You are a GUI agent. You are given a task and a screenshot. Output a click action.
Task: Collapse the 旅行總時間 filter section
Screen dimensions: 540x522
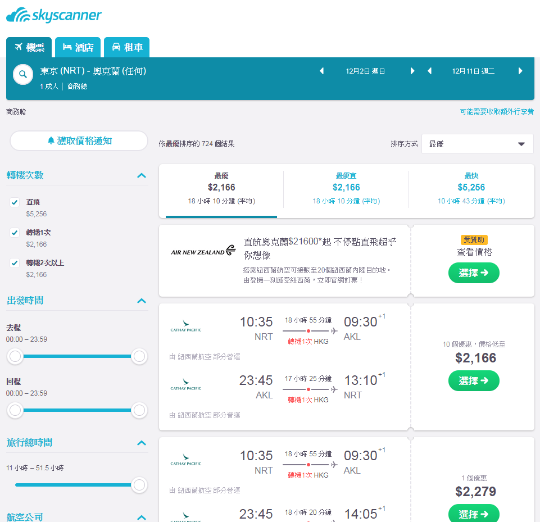click(x=142, y=443)
